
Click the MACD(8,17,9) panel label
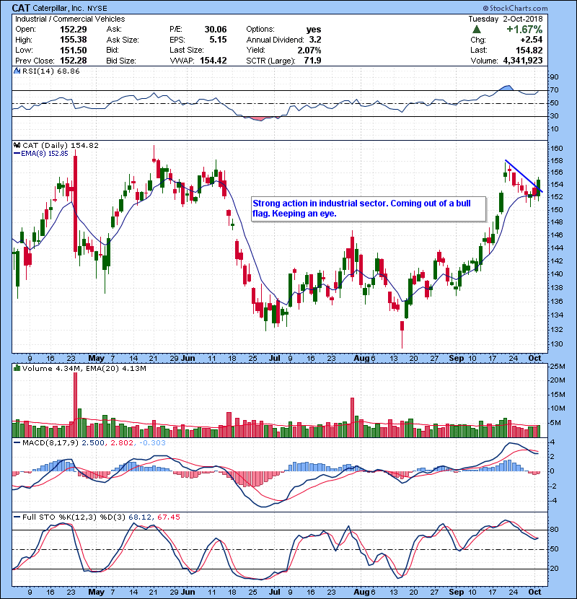coord(50,443)
